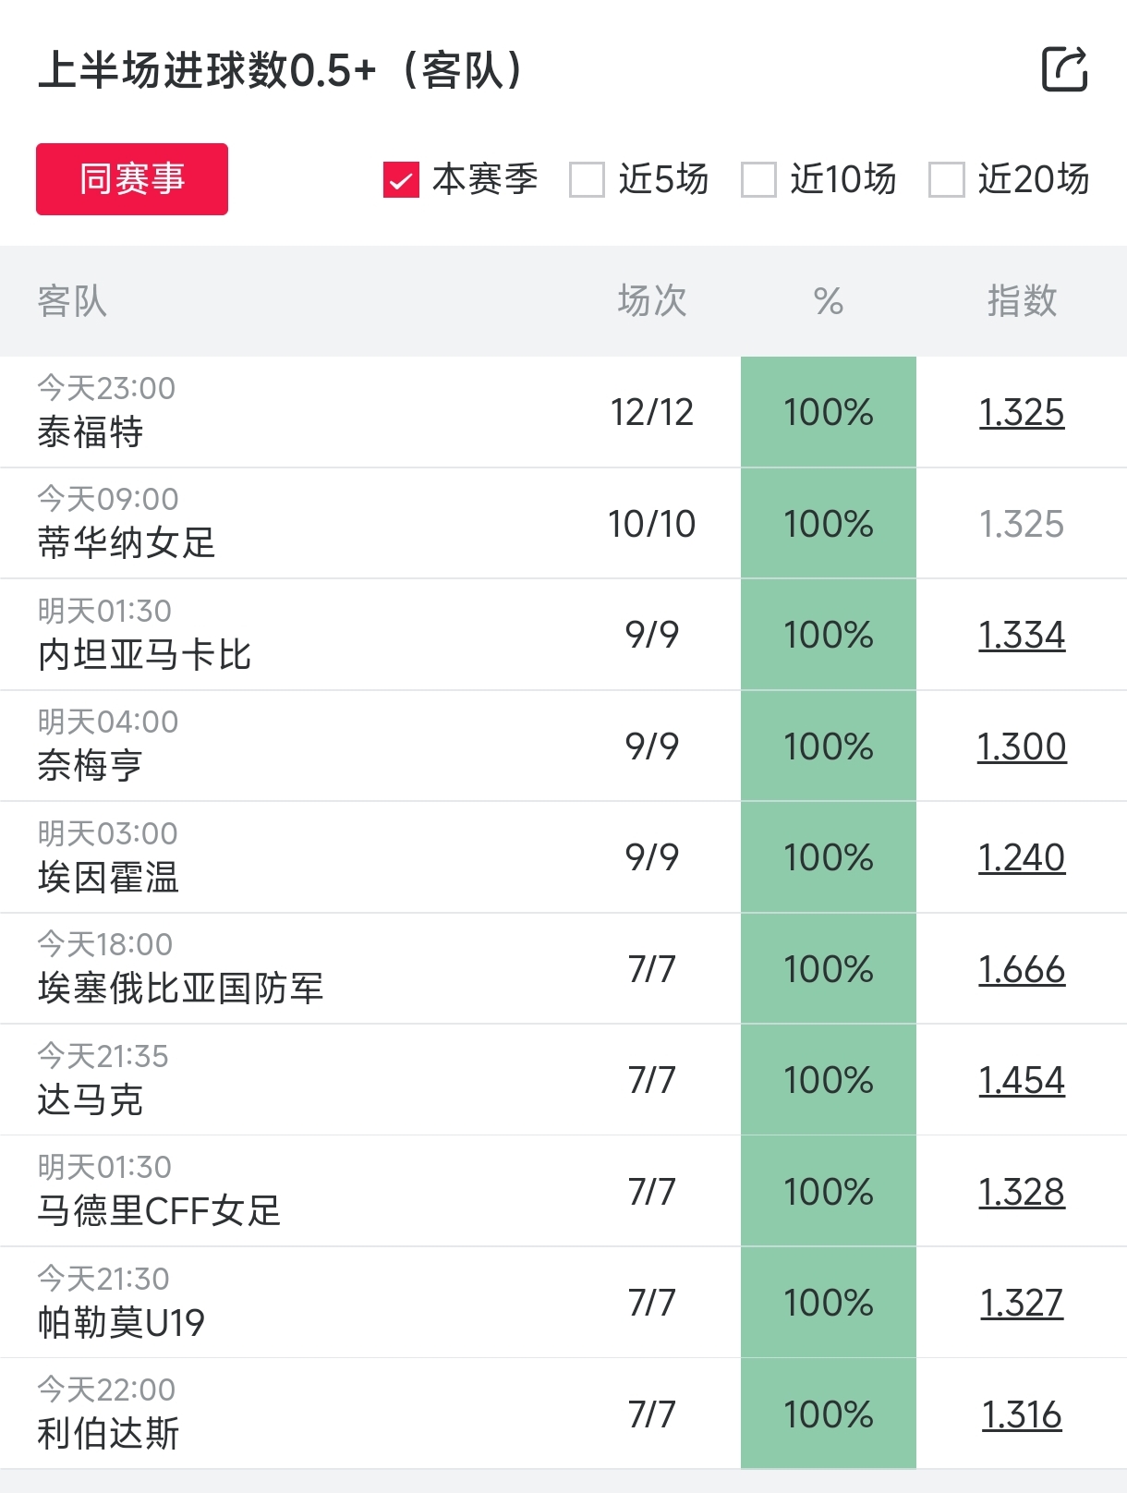Tap the 1.327 odds for 帕勒莫U19
1127x1493 pixels.
(x=1022, y=1303)
